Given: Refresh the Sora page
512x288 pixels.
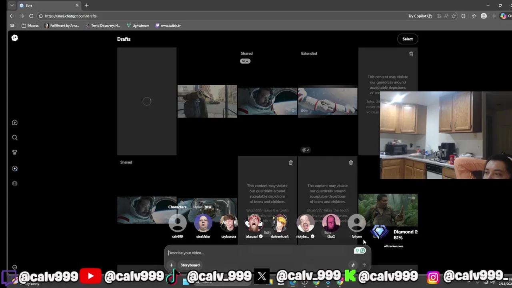Looking at the screenshot, I should 31,16.
